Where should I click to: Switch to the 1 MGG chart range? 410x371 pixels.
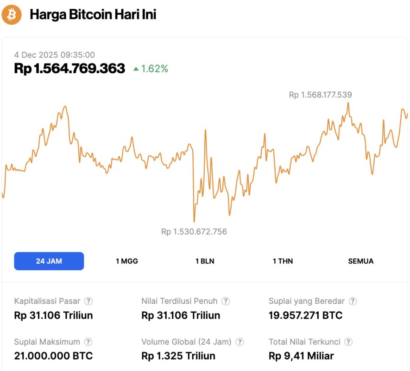pyautogui.click(x=127, y=261)
